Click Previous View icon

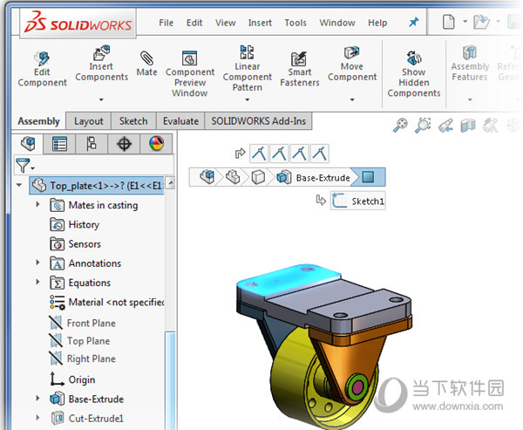pyautogui.click(x=446, y=126)
